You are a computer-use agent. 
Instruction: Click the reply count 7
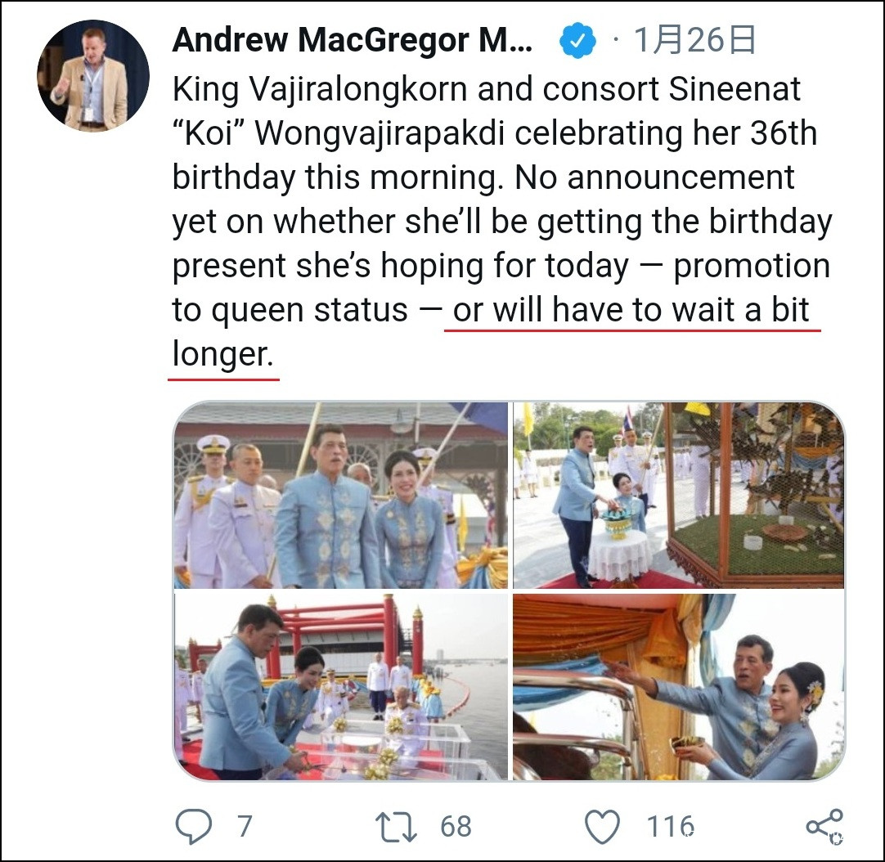coord(244,827)
